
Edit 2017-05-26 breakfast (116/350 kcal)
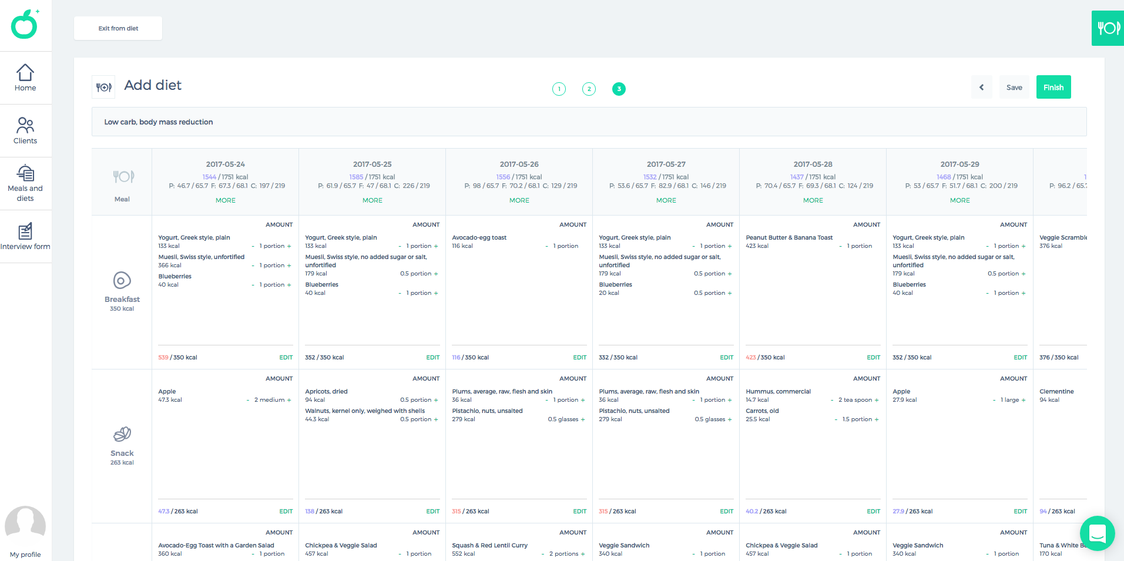pyautogui.click(x=580, y=358)
